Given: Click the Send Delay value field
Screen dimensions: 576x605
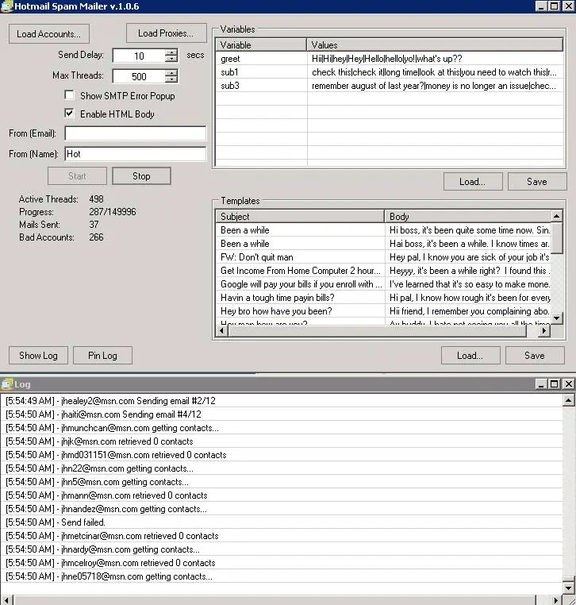Looking at the screenshot, I should click(x=139, y=56).
